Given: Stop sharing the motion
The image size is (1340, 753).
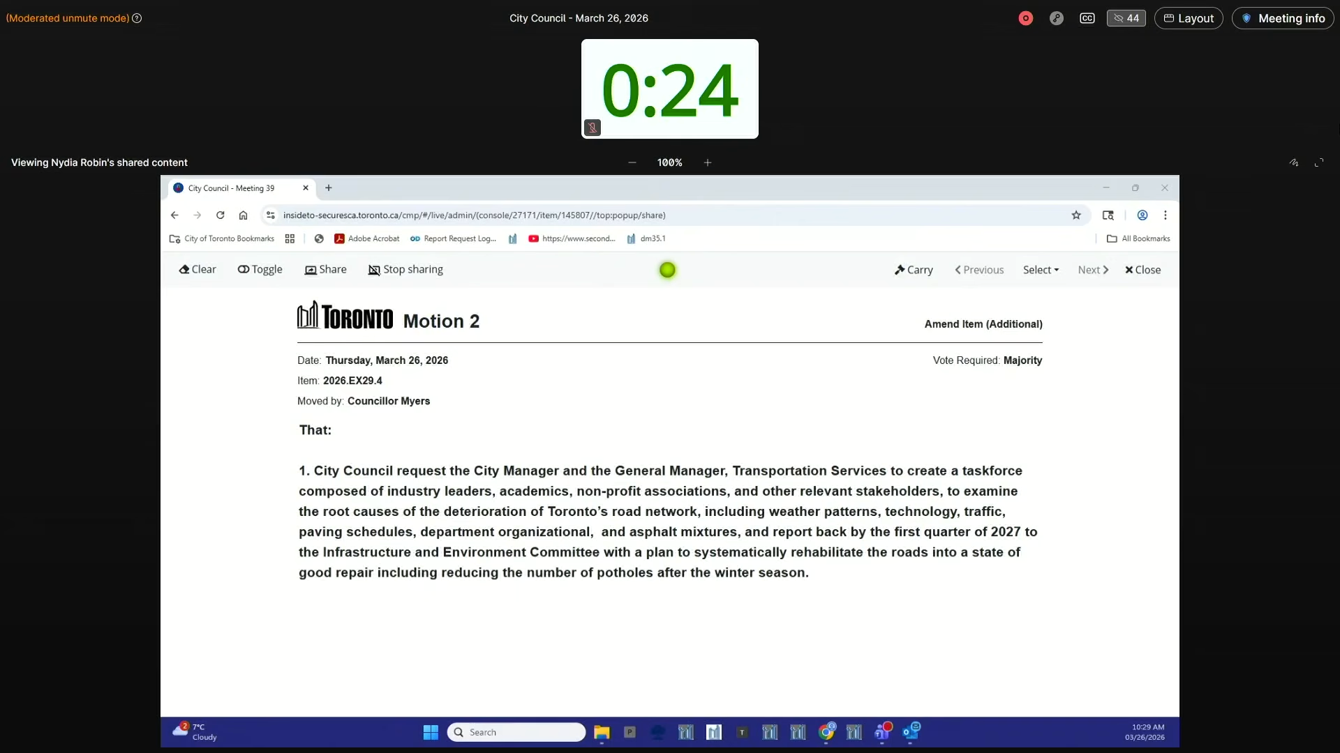Looking at the screenshot, I should pos(405,270).
